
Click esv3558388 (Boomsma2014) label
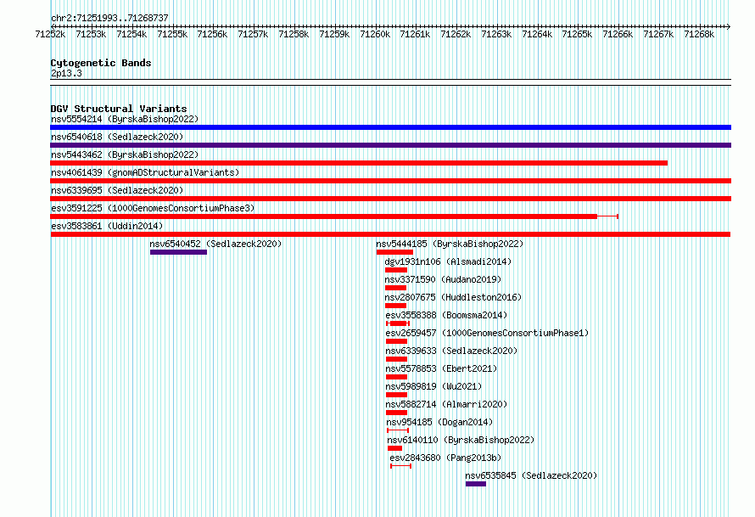pyautogui.click(x=446, y=315)
